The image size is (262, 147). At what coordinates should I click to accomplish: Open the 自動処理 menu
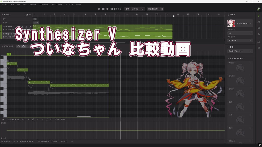coord(33,5)
